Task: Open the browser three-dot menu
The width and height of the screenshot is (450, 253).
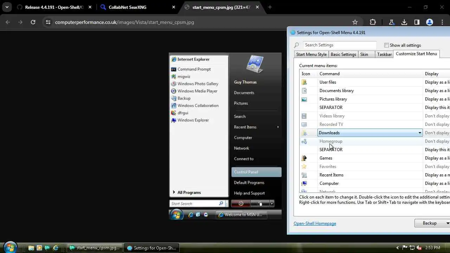Action: coord(442,22)
